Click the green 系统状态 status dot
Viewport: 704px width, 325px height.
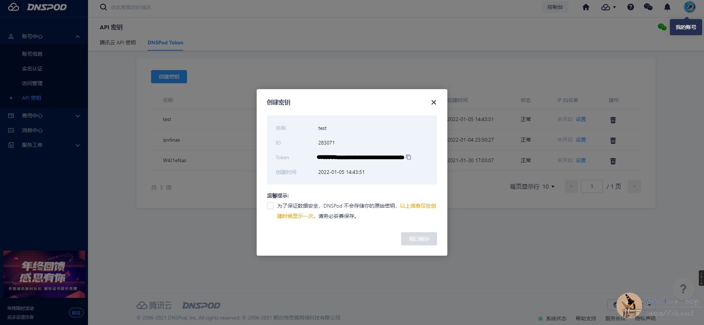tap(540, 318)
